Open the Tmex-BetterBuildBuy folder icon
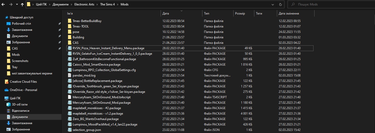 coord(69,21)
